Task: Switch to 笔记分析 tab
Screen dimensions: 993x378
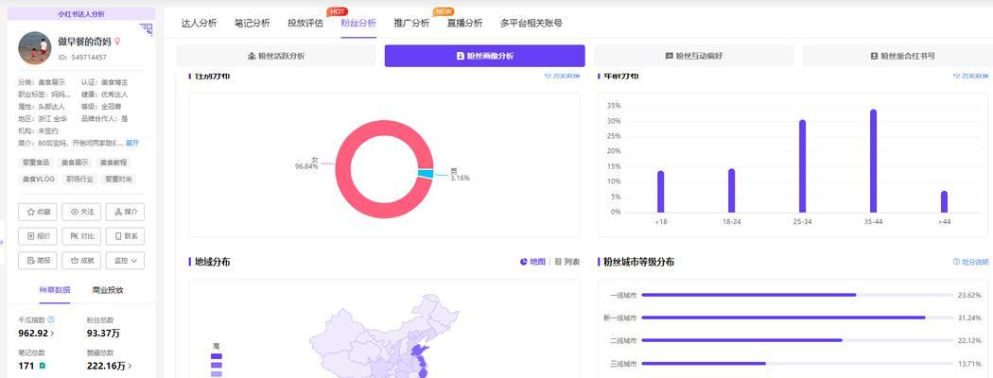Action: click(x=253, y=23)
